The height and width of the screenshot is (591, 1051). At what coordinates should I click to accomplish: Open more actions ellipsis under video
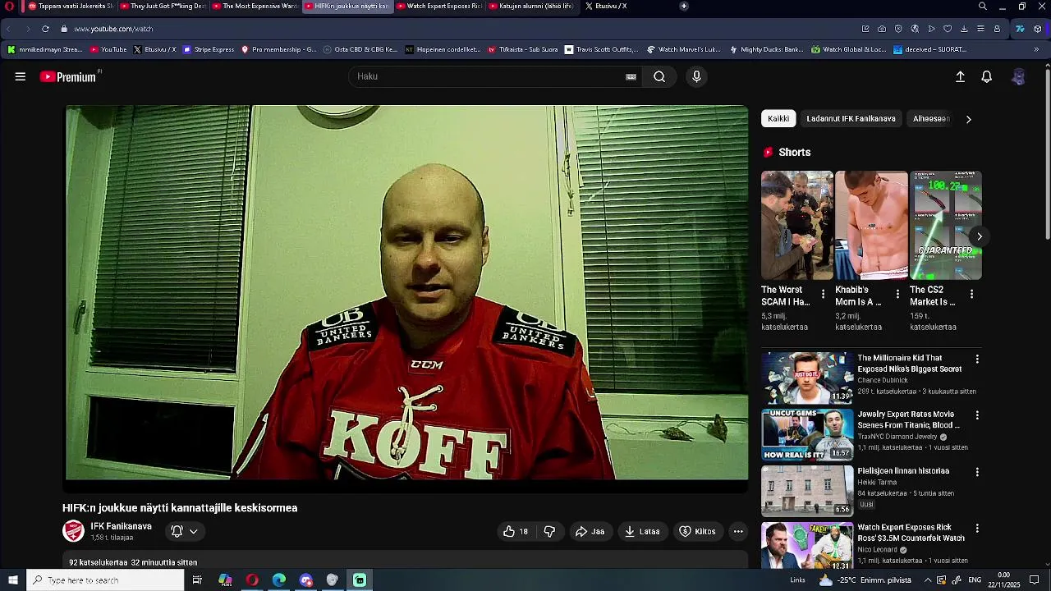pos(738,531)
